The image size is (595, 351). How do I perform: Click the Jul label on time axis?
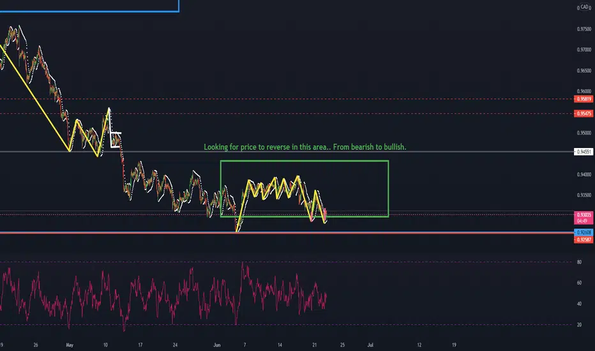[370, 345]
